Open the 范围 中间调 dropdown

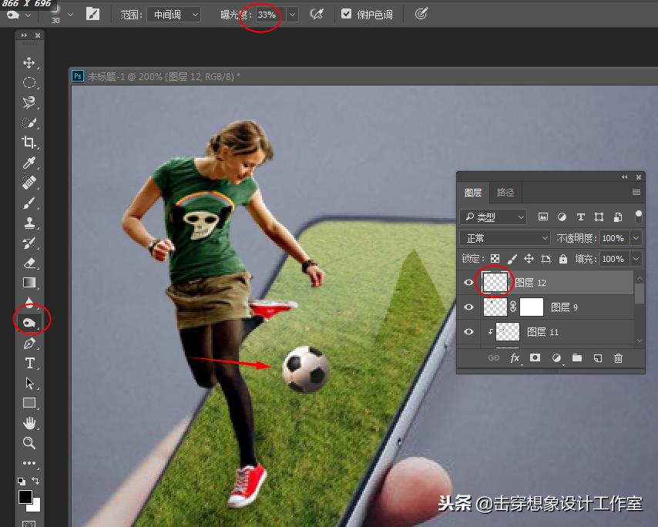(x=173, y=14)
